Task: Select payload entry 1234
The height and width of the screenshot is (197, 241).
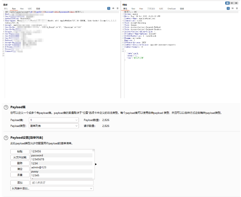Action: click(x=61, y=164)
